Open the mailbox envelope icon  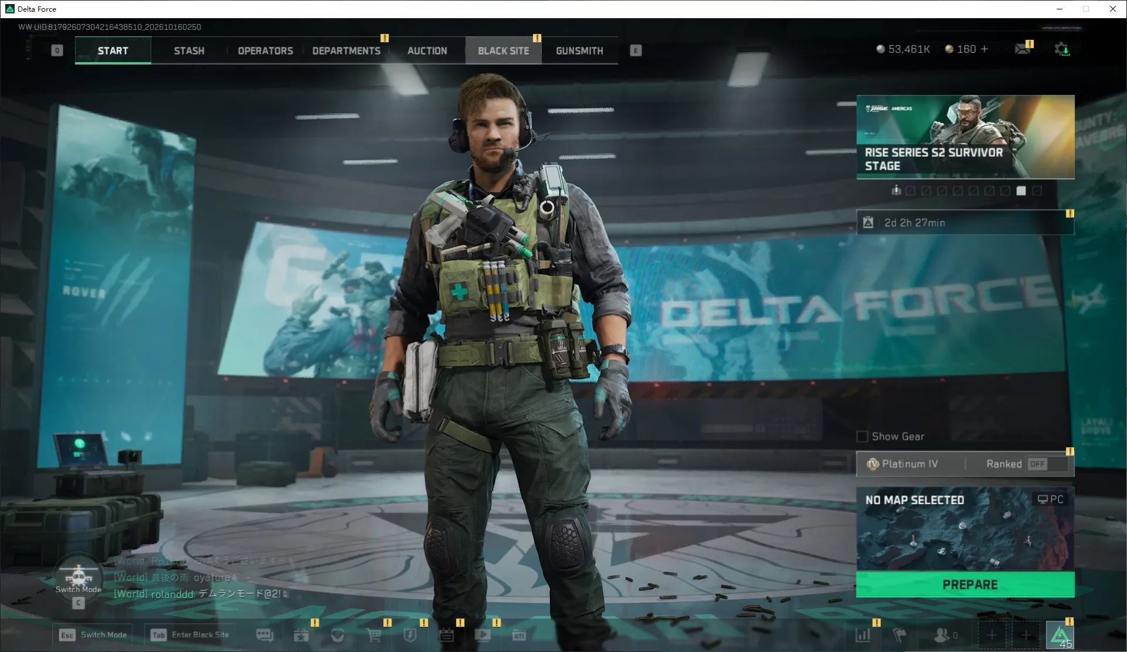(1023, 49)
